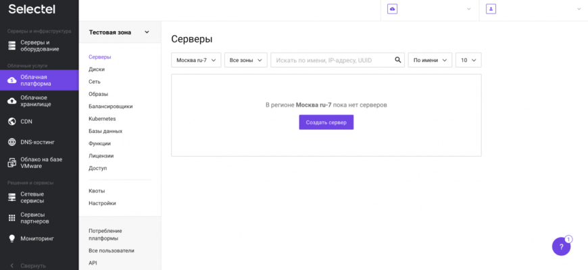Open the Все зоны dropdown
Image resolution: width=588 pixels, height=270 pixels.
pos(245,60)
